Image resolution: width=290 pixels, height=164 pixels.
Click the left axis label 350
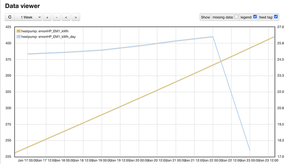(x=8, y=75)
